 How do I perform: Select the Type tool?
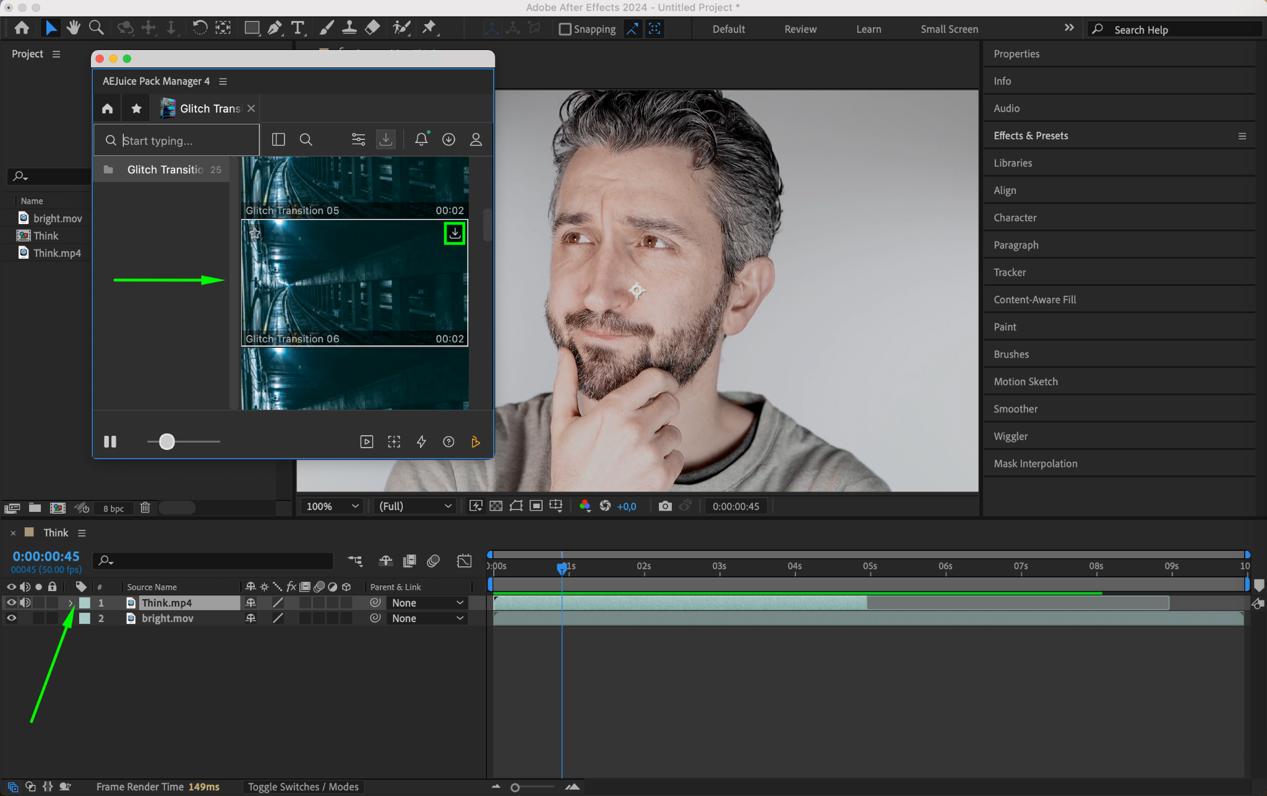coord(298,28)
